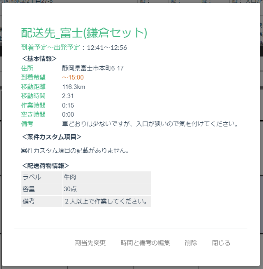Open 時間と備考の編集 editor
The image size is (263, 269).
pos(145,243)
